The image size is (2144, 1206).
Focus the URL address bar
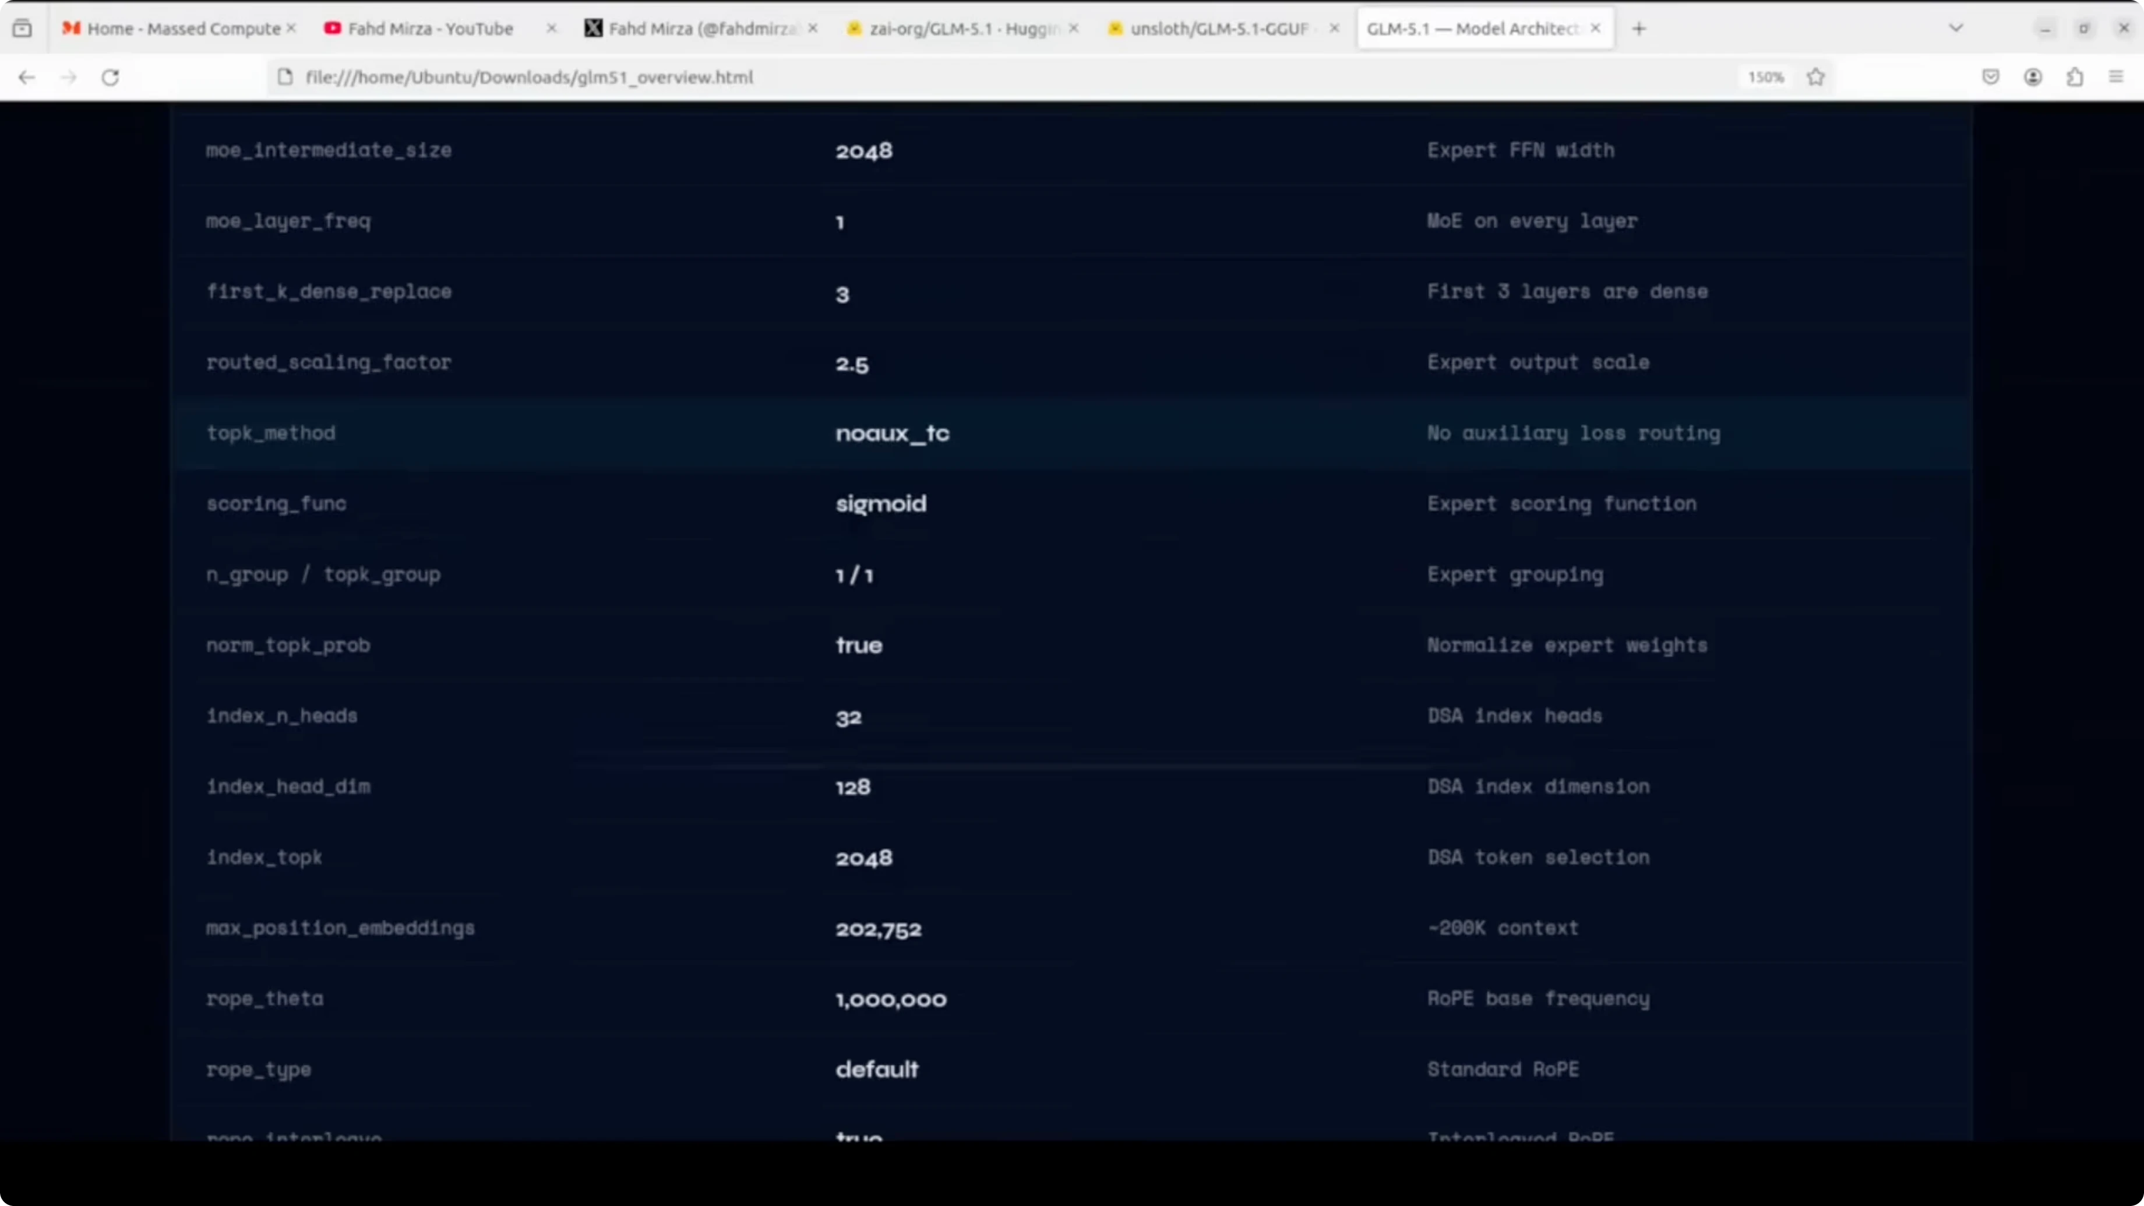point(999,77)
